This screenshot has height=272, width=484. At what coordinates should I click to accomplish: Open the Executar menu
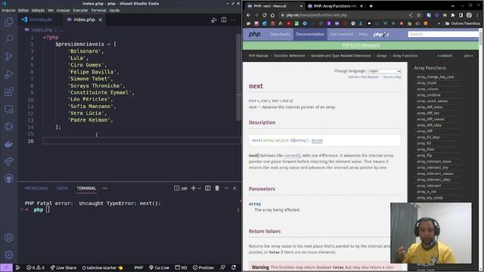(x=81, y=10)
